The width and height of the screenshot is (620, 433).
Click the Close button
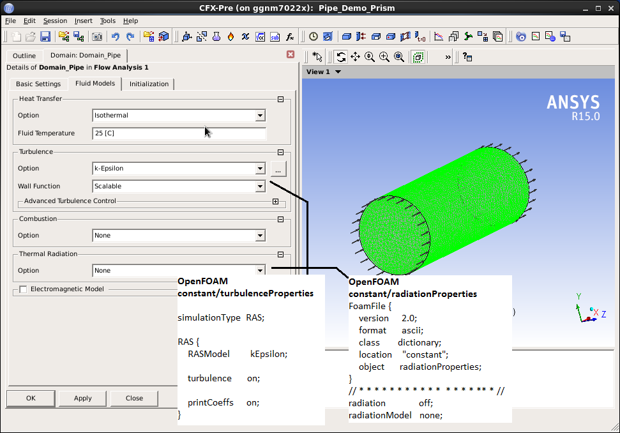pos(135,399)
